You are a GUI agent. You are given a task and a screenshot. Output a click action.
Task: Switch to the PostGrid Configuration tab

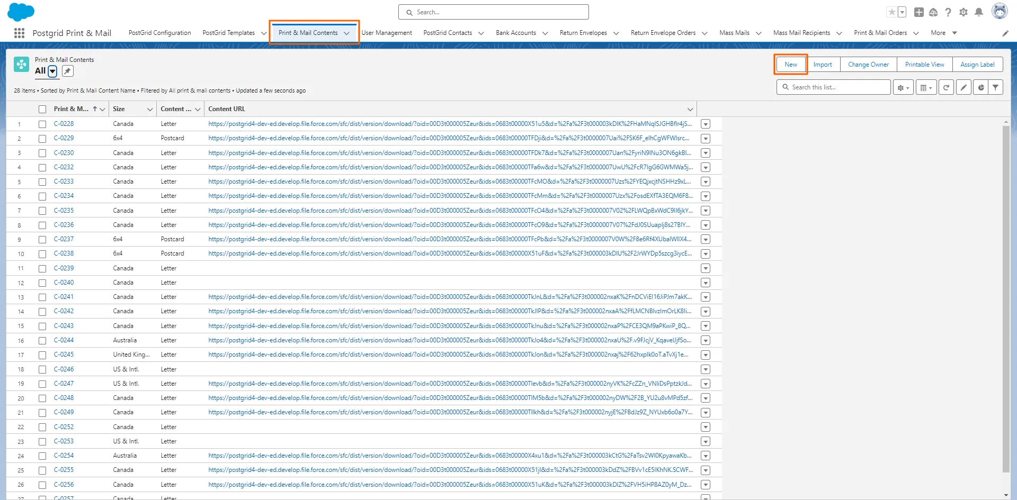tap(159, 33)
